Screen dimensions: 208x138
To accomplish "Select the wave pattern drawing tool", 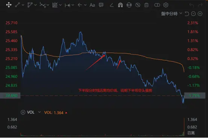I will tap(43, 5).
